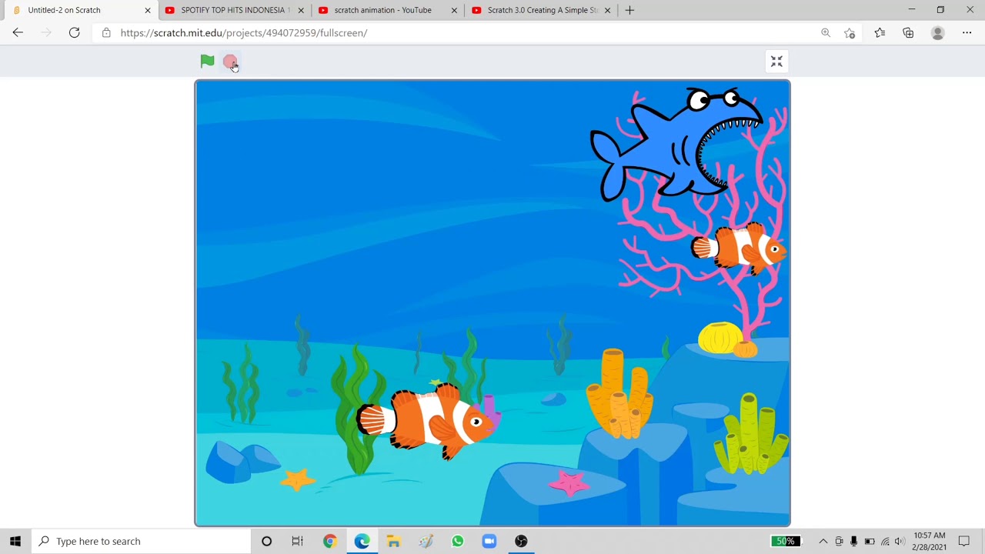The width and height of the screenshot is (985, 554).
Task: Open network Wi-Fi settings in tray
Action: pos(885,541)
